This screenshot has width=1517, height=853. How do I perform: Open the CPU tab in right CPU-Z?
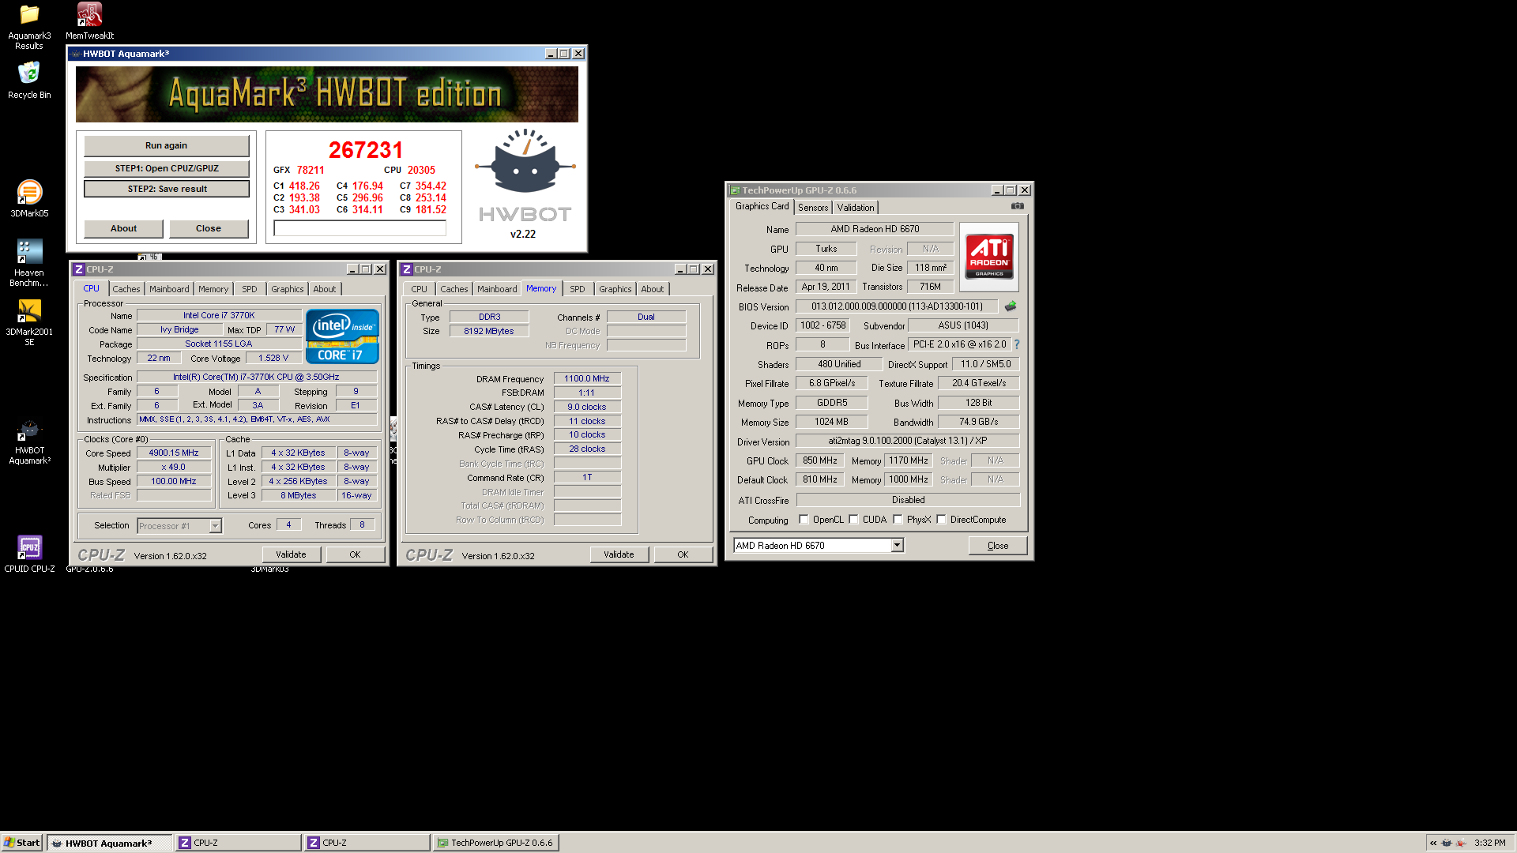click(x=419, y=289)
